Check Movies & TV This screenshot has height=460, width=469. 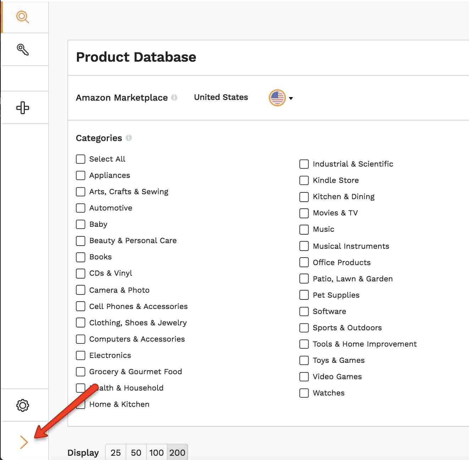(304, 213)
